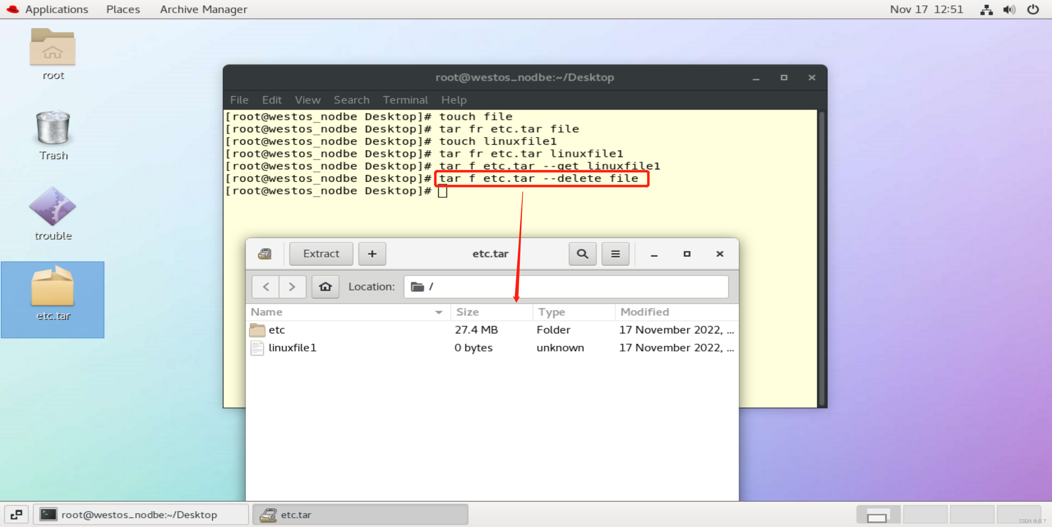Open the Applications menu in top bar

(56, 9)
